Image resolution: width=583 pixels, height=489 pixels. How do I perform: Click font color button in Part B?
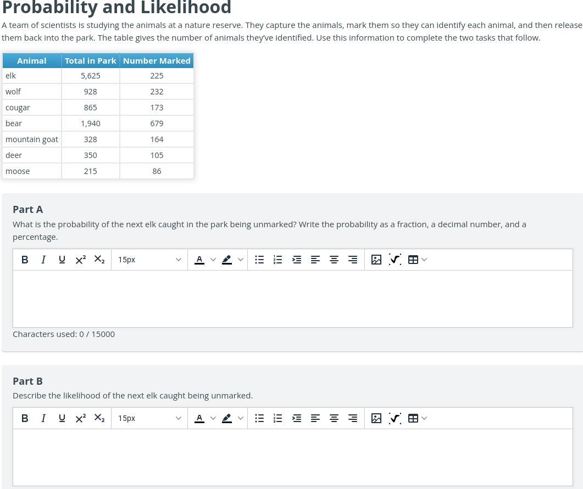(199, 418)
